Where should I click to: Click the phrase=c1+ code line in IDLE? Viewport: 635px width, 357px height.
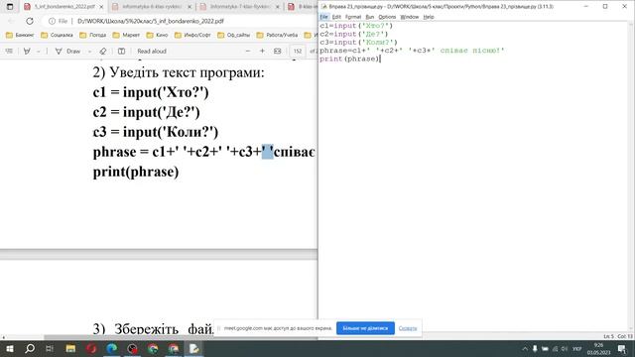click(x=412, y=51)
